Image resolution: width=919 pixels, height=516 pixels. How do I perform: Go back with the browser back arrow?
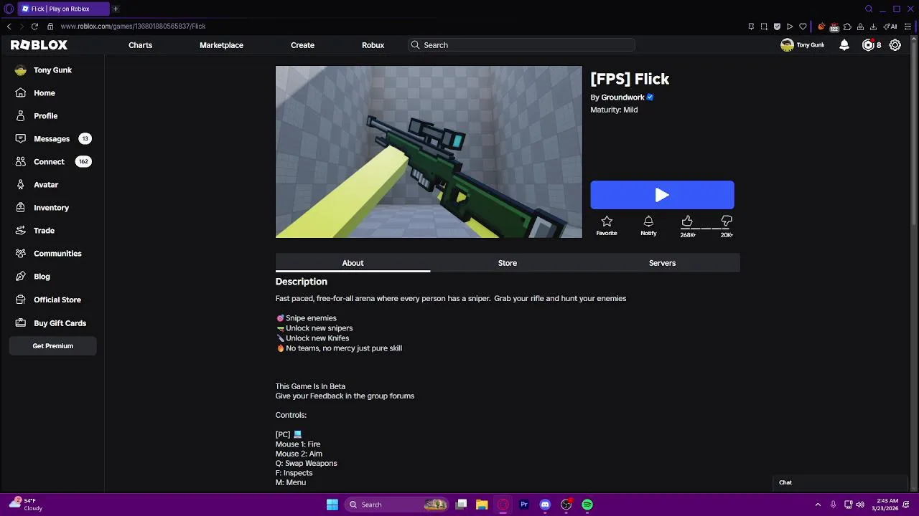pos(9,27)
